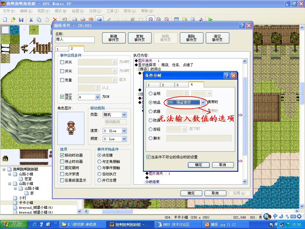
Task: Open the Script Editor icon
Action: coord(193,19)
